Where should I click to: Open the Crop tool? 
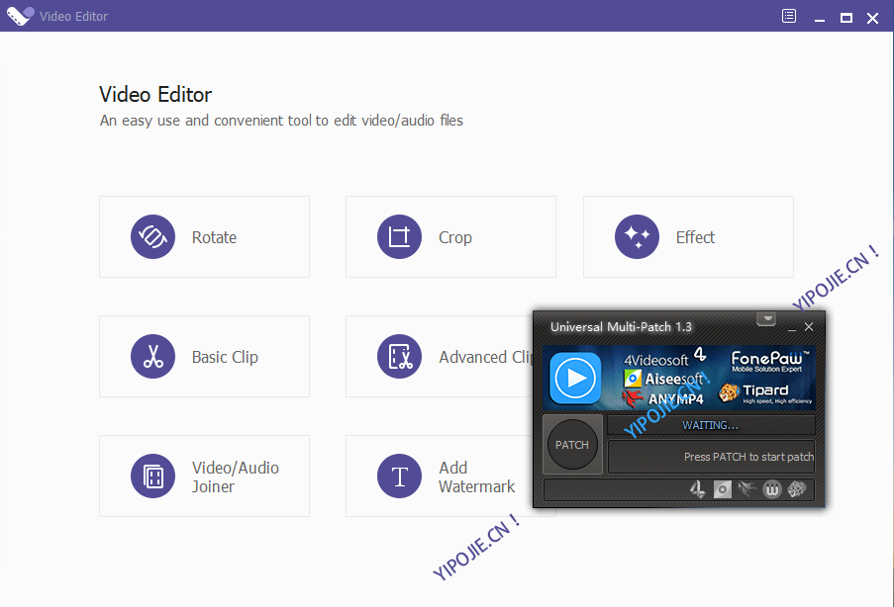coord(450,237)
